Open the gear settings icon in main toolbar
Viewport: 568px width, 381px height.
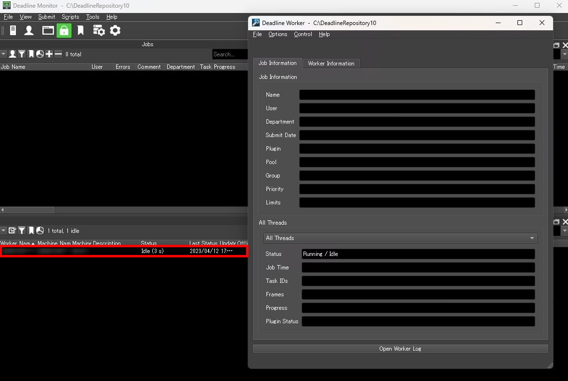coord(115,31)
